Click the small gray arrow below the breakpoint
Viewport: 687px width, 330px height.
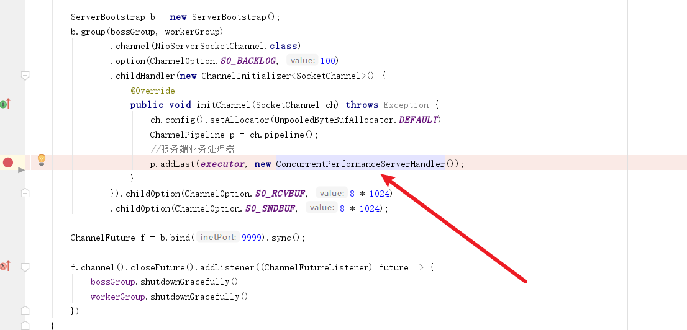tap(22, 170)
